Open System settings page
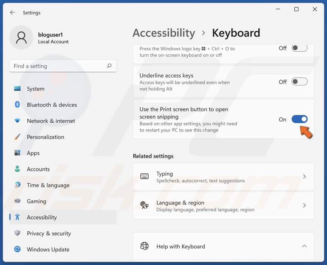Viewport: 327px width, 265px height. click(63, 89)
